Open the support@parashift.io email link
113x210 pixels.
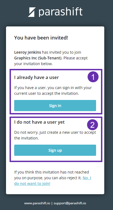[x=70, y=203]
